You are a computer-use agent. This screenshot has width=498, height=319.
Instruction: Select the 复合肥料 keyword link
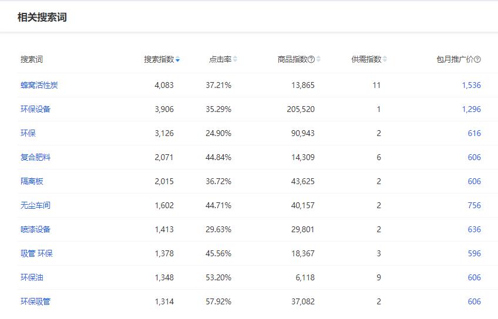coord(35,157)
